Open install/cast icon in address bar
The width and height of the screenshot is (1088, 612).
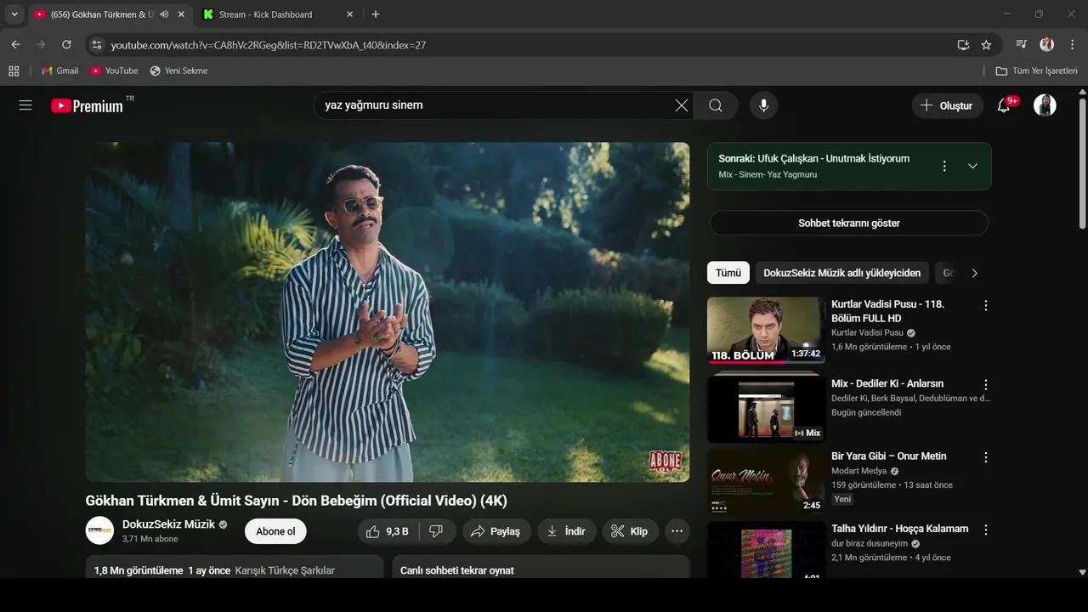pyautogui.click(x=963, y=44)
